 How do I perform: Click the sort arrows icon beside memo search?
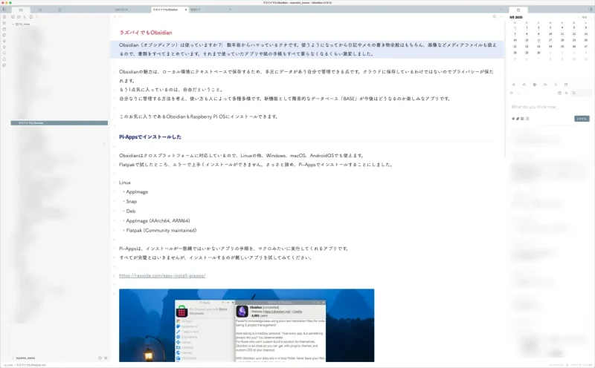(566, 93)
